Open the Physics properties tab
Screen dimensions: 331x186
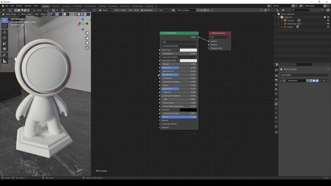click(276, 113)
